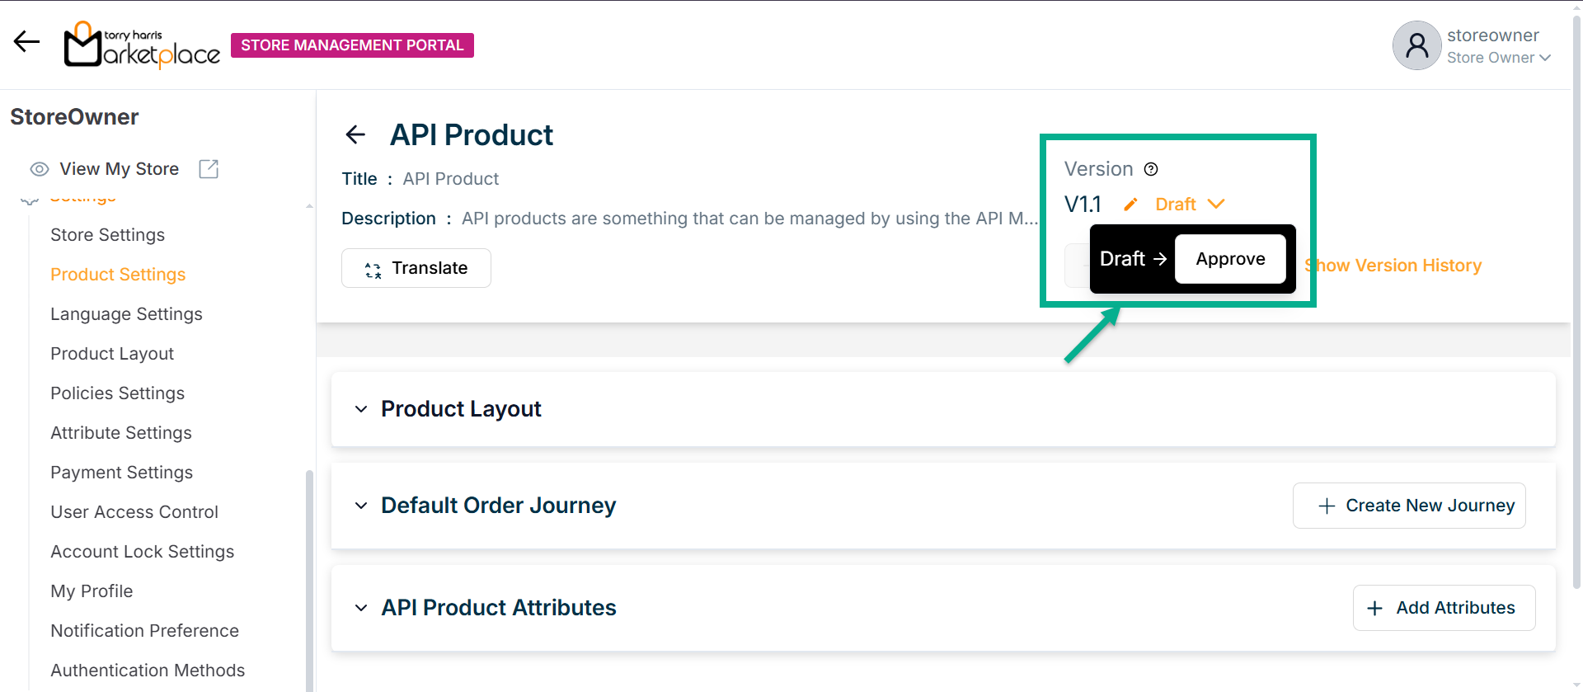Select Language Settings in the sidebar
Image resolution: width=1583 pixels, height=692 pixels.
(x=126, y=314)
